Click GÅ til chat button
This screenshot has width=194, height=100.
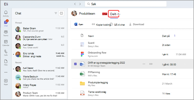click(x=117, y=25)
